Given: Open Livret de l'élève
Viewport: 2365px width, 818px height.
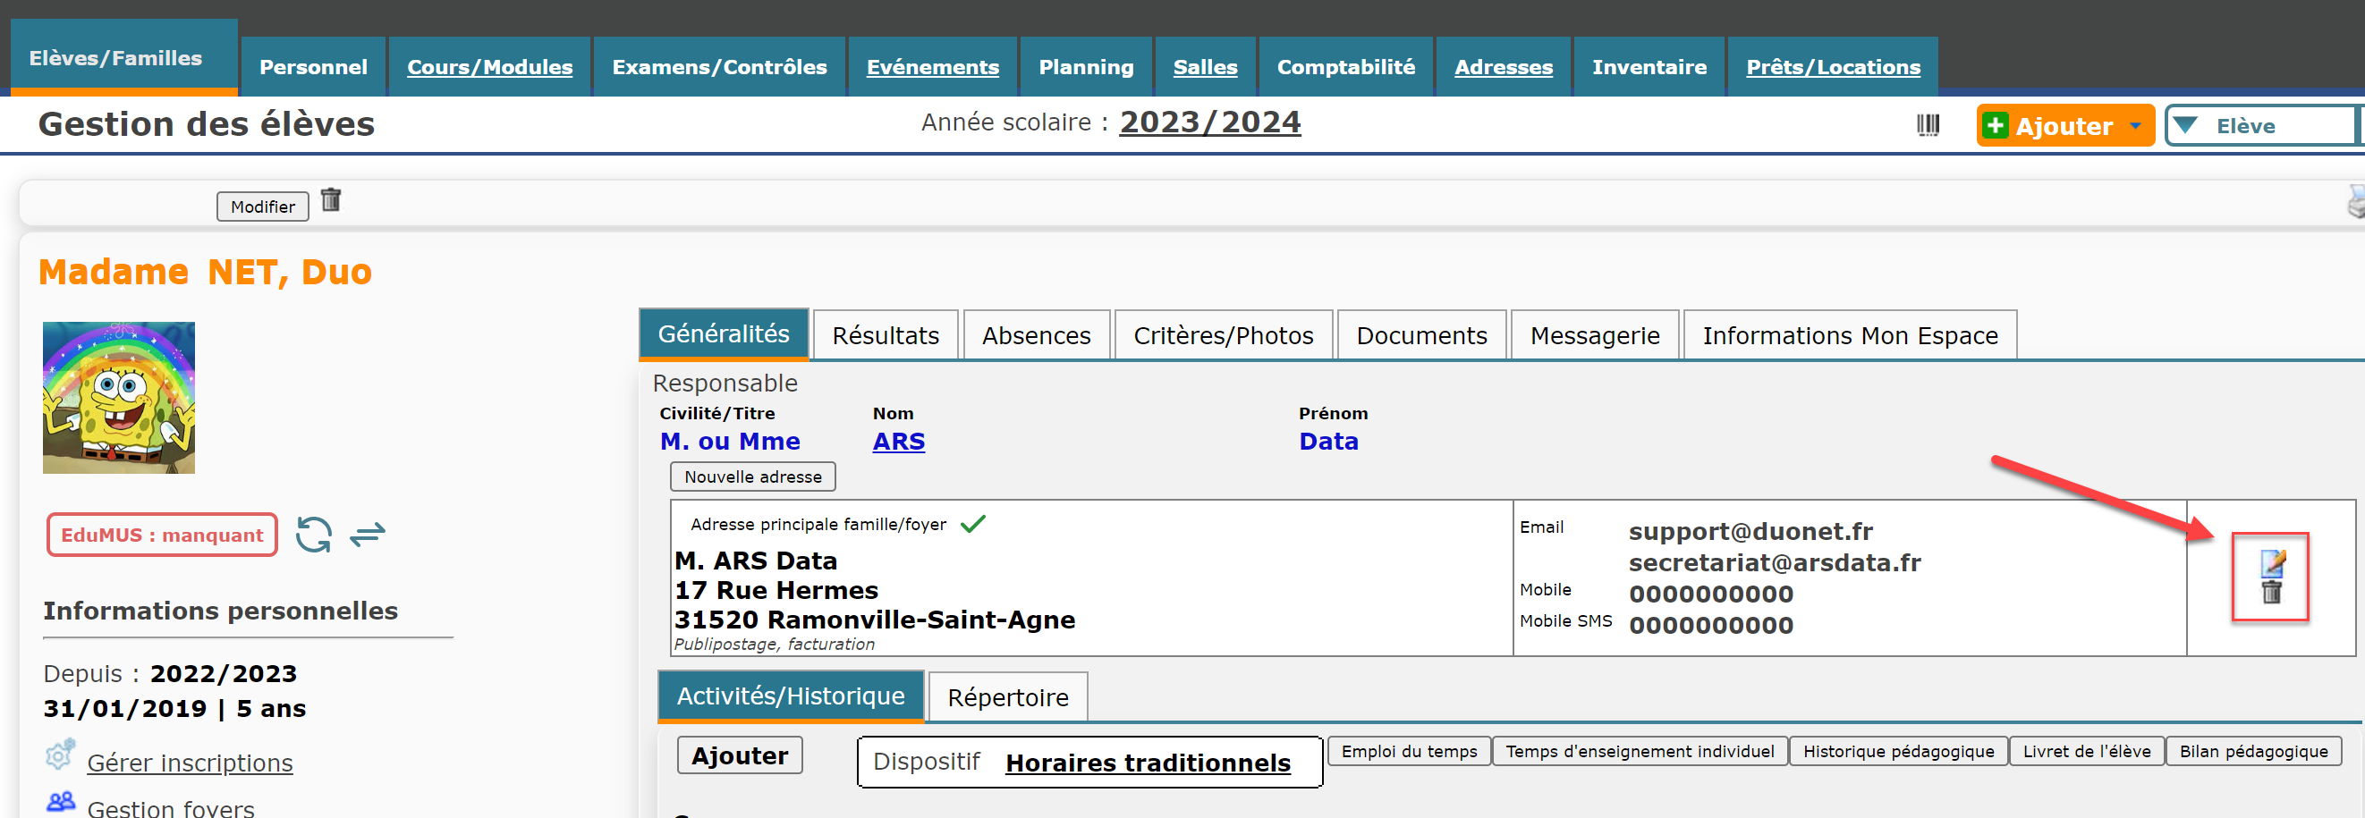Looking at the screenshot, I should coord(2086,751).
